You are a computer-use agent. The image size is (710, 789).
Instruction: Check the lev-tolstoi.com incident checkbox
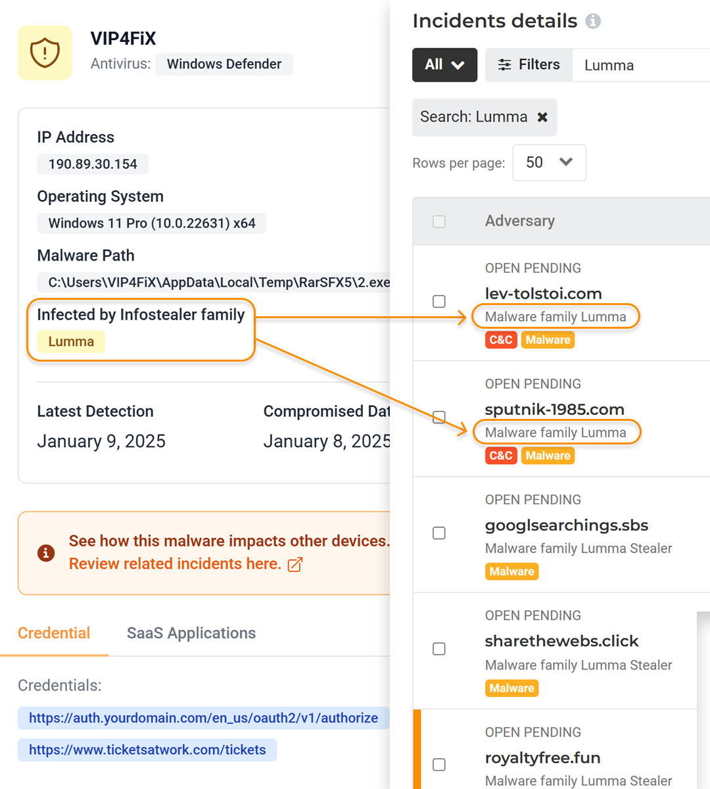[439, 301]
